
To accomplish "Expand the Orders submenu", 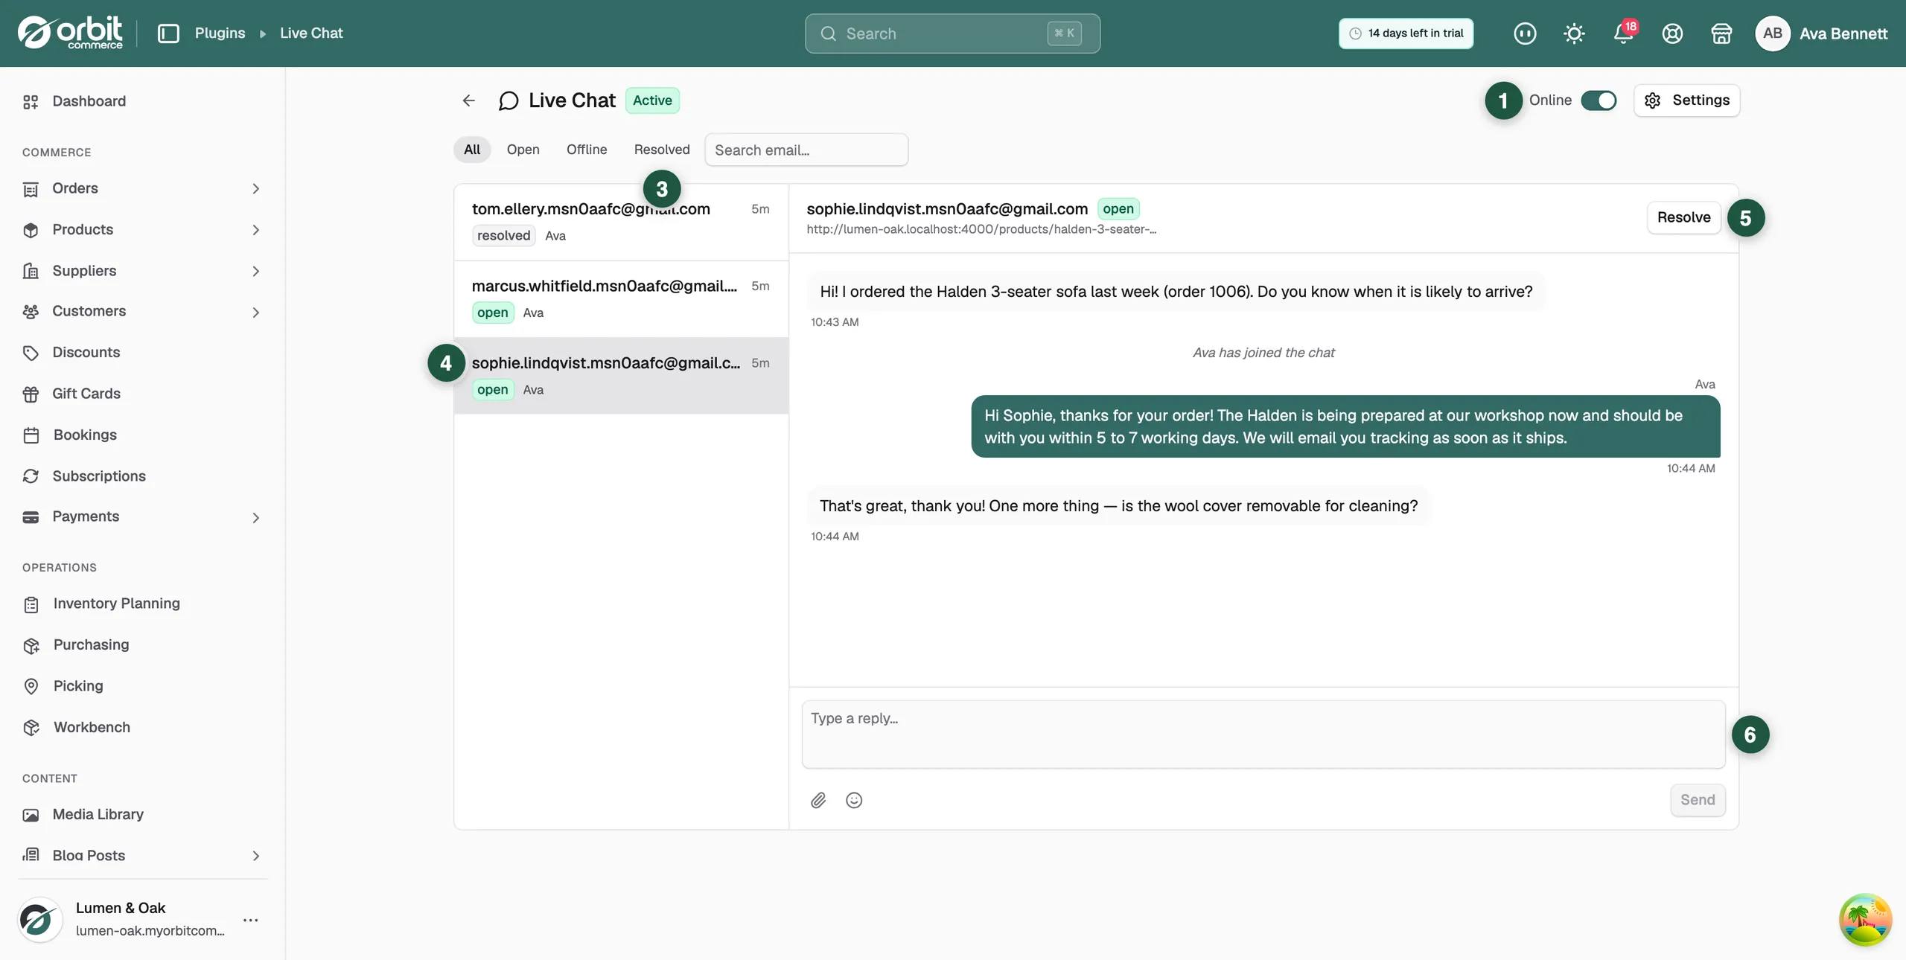I will tap(255, 189).
